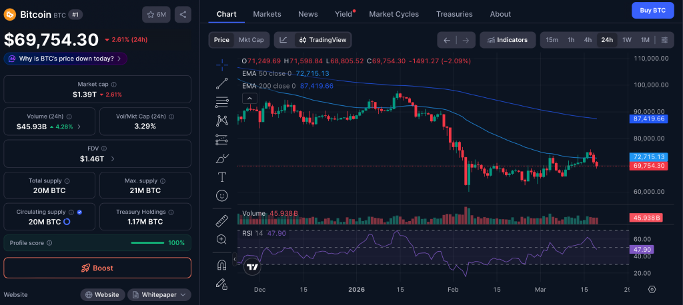Select the text annotation tool

pyautogui.click(x=222, y=177)
